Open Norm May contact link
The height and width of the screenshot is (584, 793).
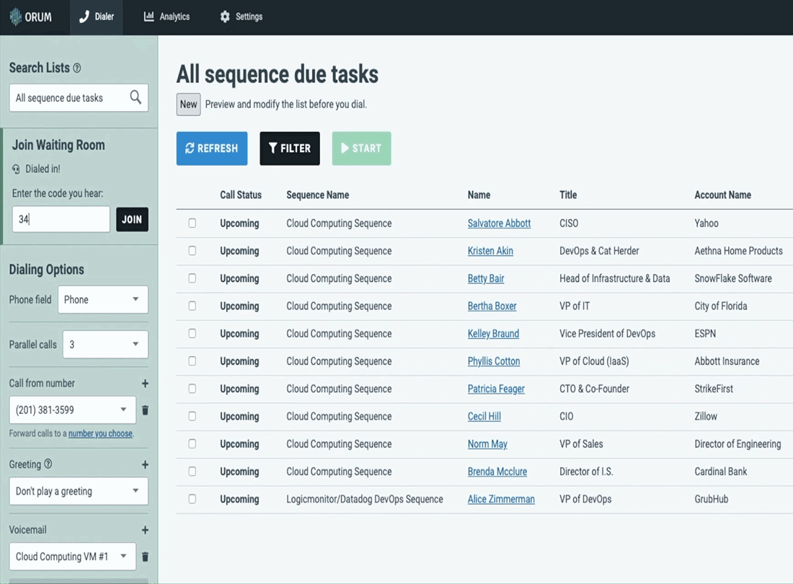487,443
